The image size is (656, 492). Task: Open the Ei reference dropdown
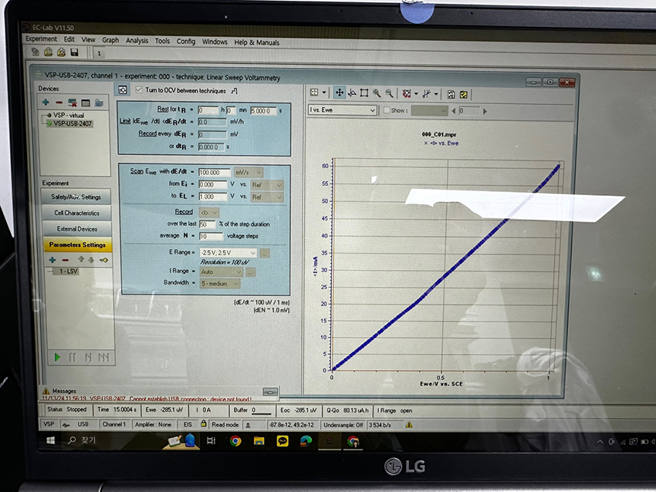(266, 185)
